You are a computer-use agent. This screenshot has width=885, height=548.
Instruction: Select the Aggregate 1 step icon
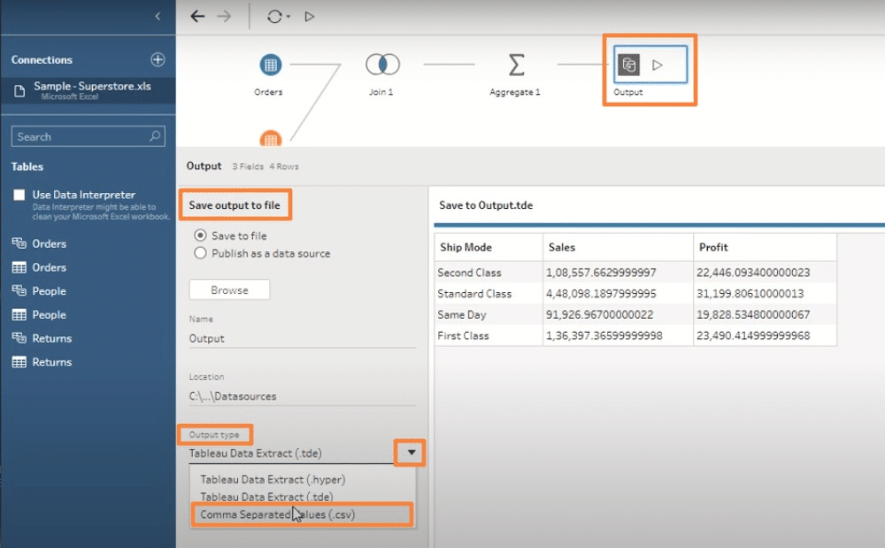click(x=516, y=65)
